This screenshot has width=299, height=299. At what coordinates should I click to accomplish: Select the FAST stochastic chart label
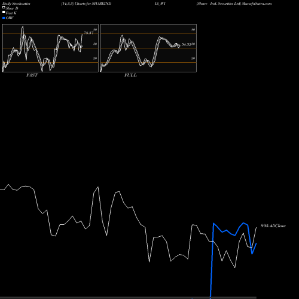[x=32, y=75]
